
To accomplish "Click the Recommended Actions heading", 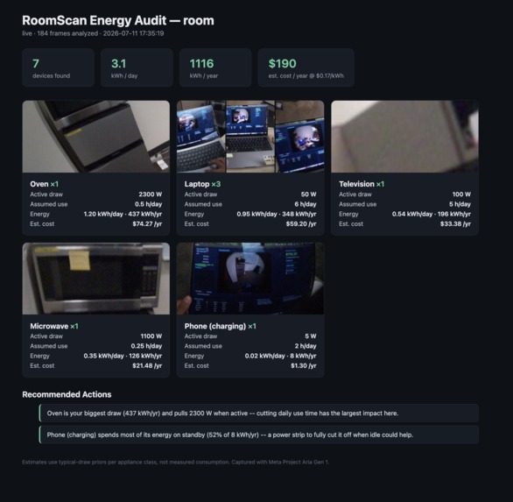I will pos(67,394).
